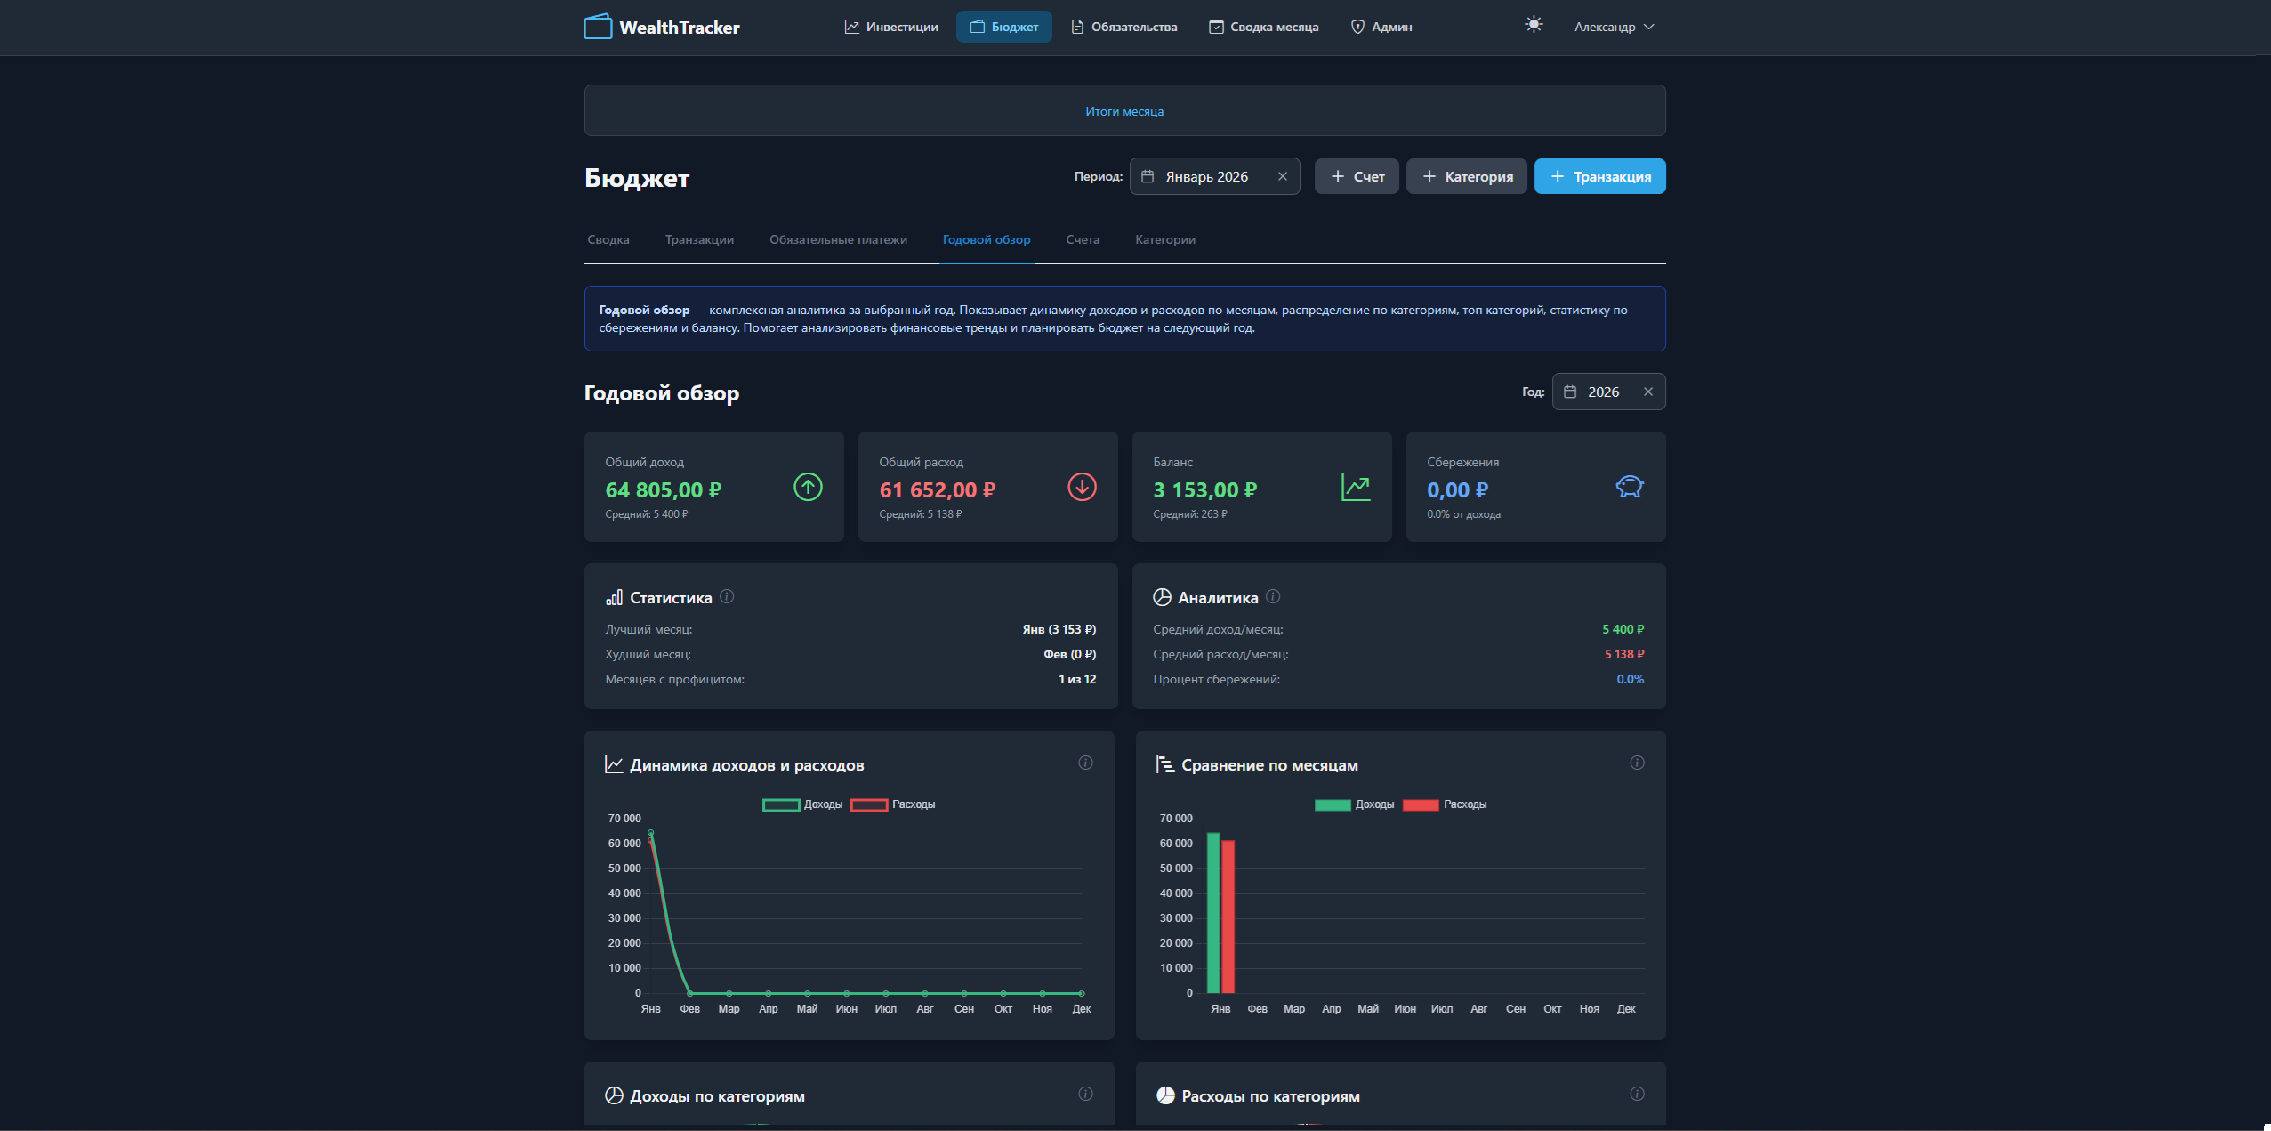The image size is (2271, 1131).
Task: Open the 2026 year picker
Action: 1603,392
